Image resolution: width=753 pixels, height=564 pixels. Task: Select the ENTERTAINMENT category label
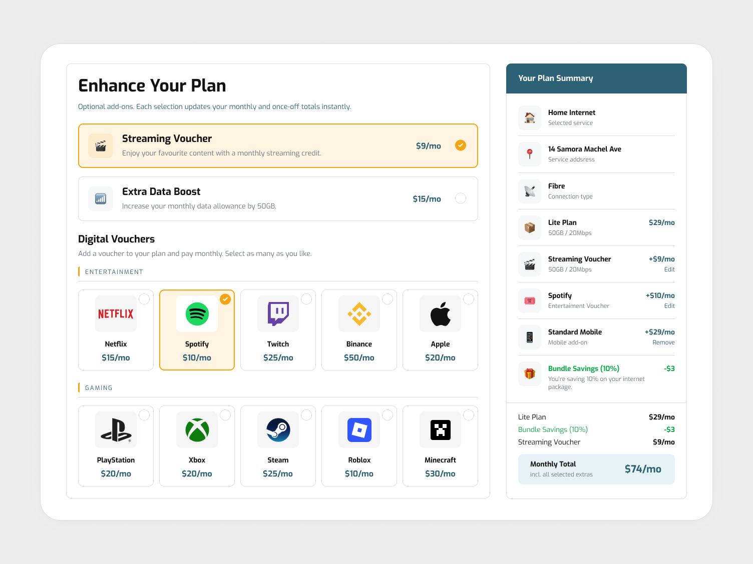pos(114,271)
